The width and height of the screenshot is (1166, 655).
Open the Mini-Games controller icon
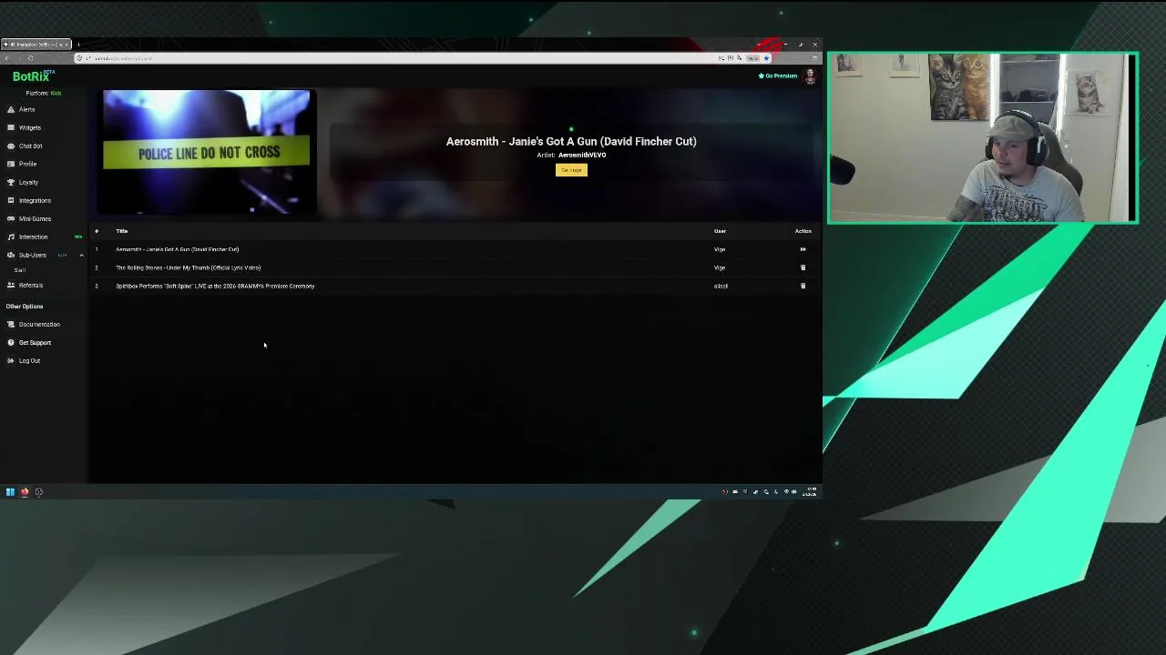pos(10,218)
